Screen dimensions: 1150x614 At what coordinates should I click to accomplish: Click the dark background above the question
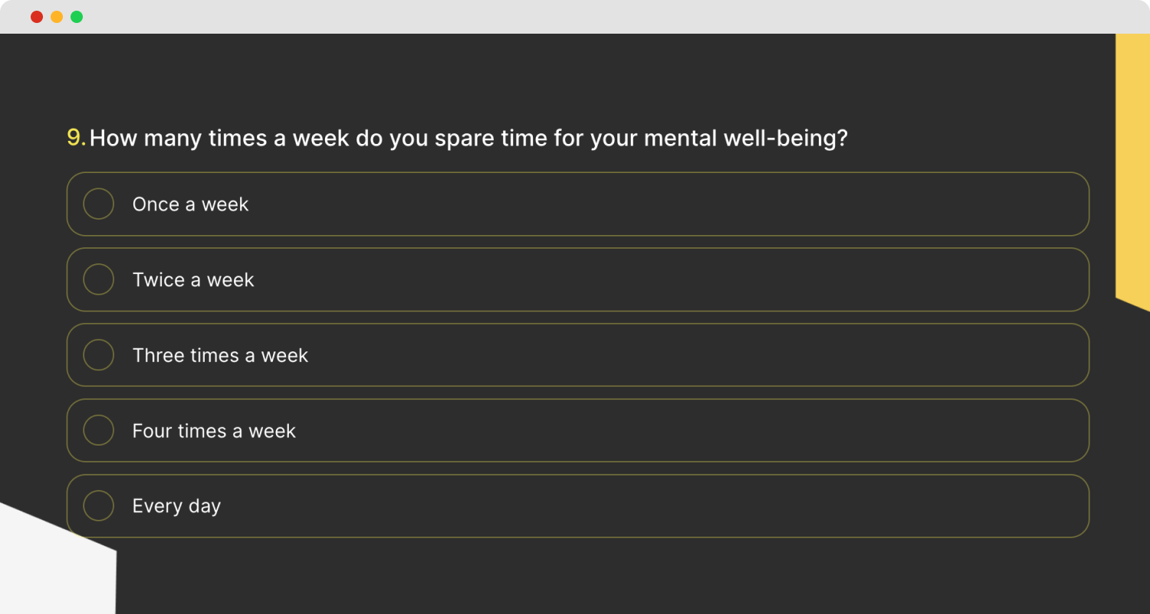tap(537, 77)
